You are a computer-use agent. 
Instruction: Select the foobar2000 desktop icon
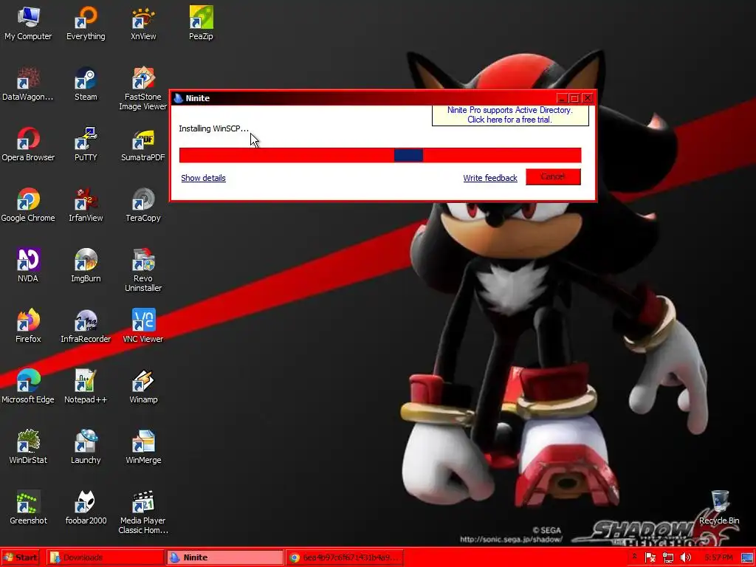(x=86, y=508)
